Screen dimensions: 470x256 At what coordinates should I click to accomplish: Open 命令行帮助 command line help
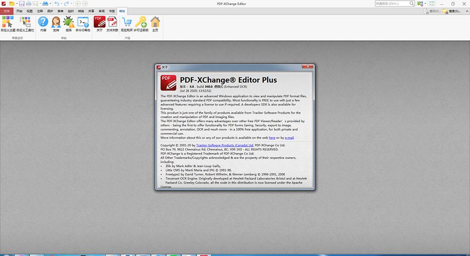pyautogui.click(x=83, y=23)
